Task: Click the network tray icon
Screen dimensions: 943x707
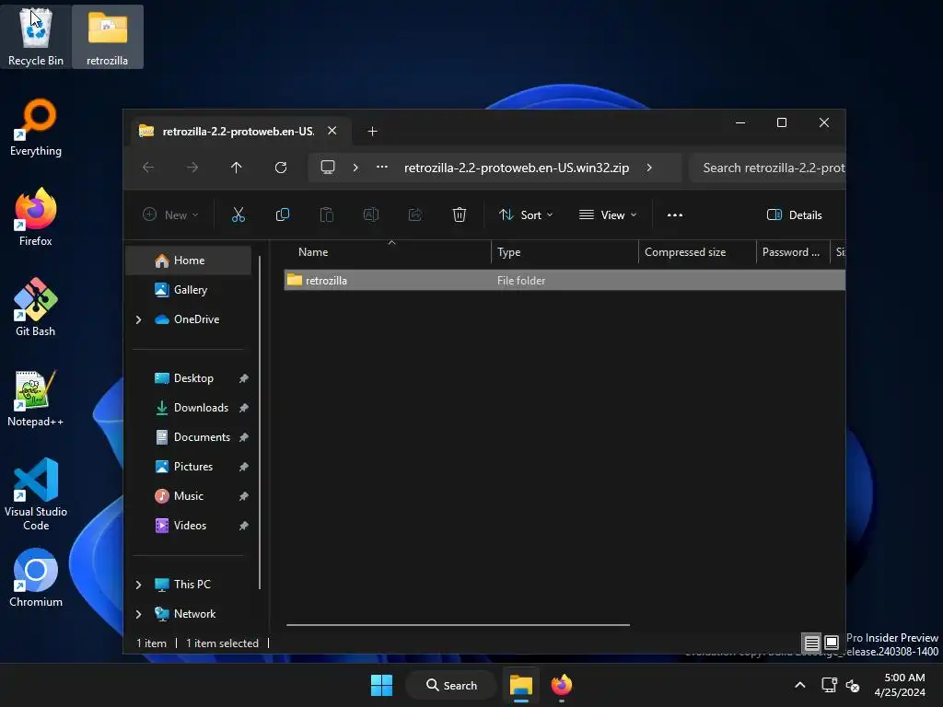Action: [x=829, y=685]
